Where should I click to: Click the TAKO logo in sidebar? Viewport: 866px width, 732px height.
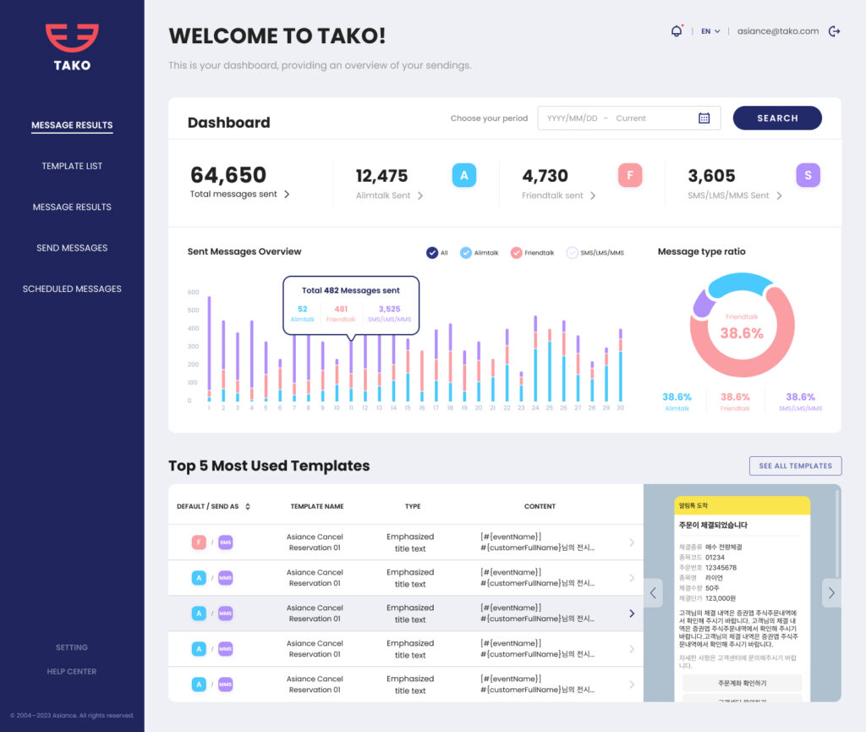[72, 47]
